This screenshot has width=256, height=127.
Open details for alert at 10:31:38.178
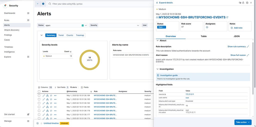pyautogui.click(x=43, y=111)
